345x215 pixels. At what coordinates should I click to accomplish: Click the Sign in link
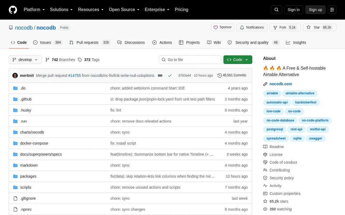pyautogui.click(x=294, y=10)
